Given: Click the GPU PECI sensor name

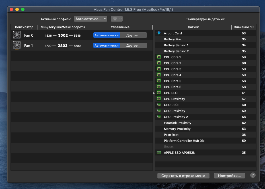Looking at the screenshot, I should (x=171, y=105).
